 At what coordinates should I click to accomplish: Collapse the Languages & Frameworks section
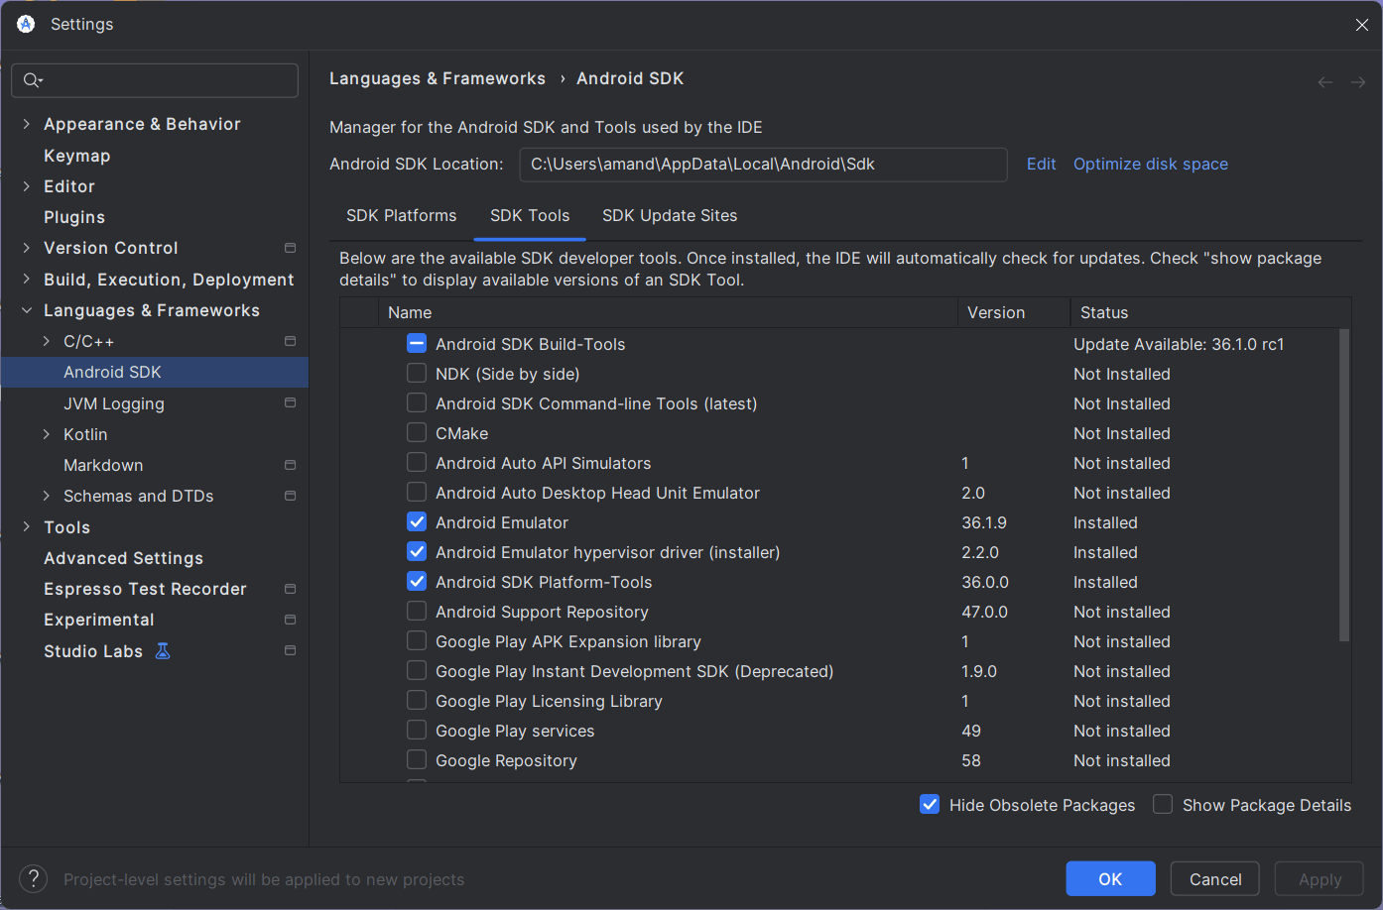pos(27,310)
